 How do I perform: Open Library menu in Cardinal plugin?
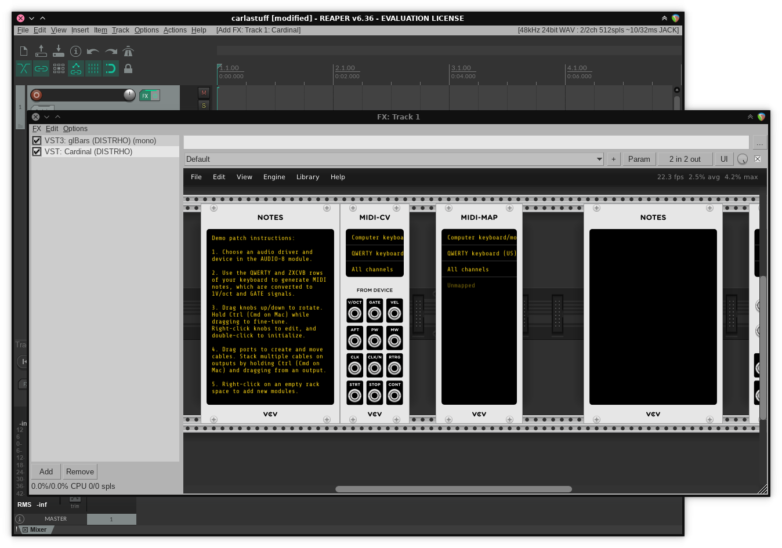coord(307,177)
